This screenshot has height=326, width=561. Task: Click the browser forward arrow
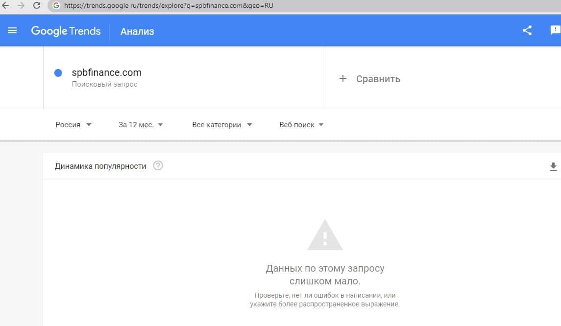tap(21, 6)
